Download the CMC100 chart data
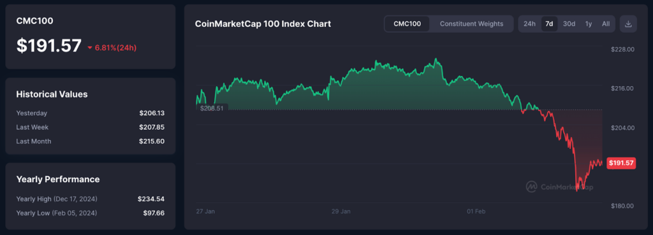 coord(628,24)
